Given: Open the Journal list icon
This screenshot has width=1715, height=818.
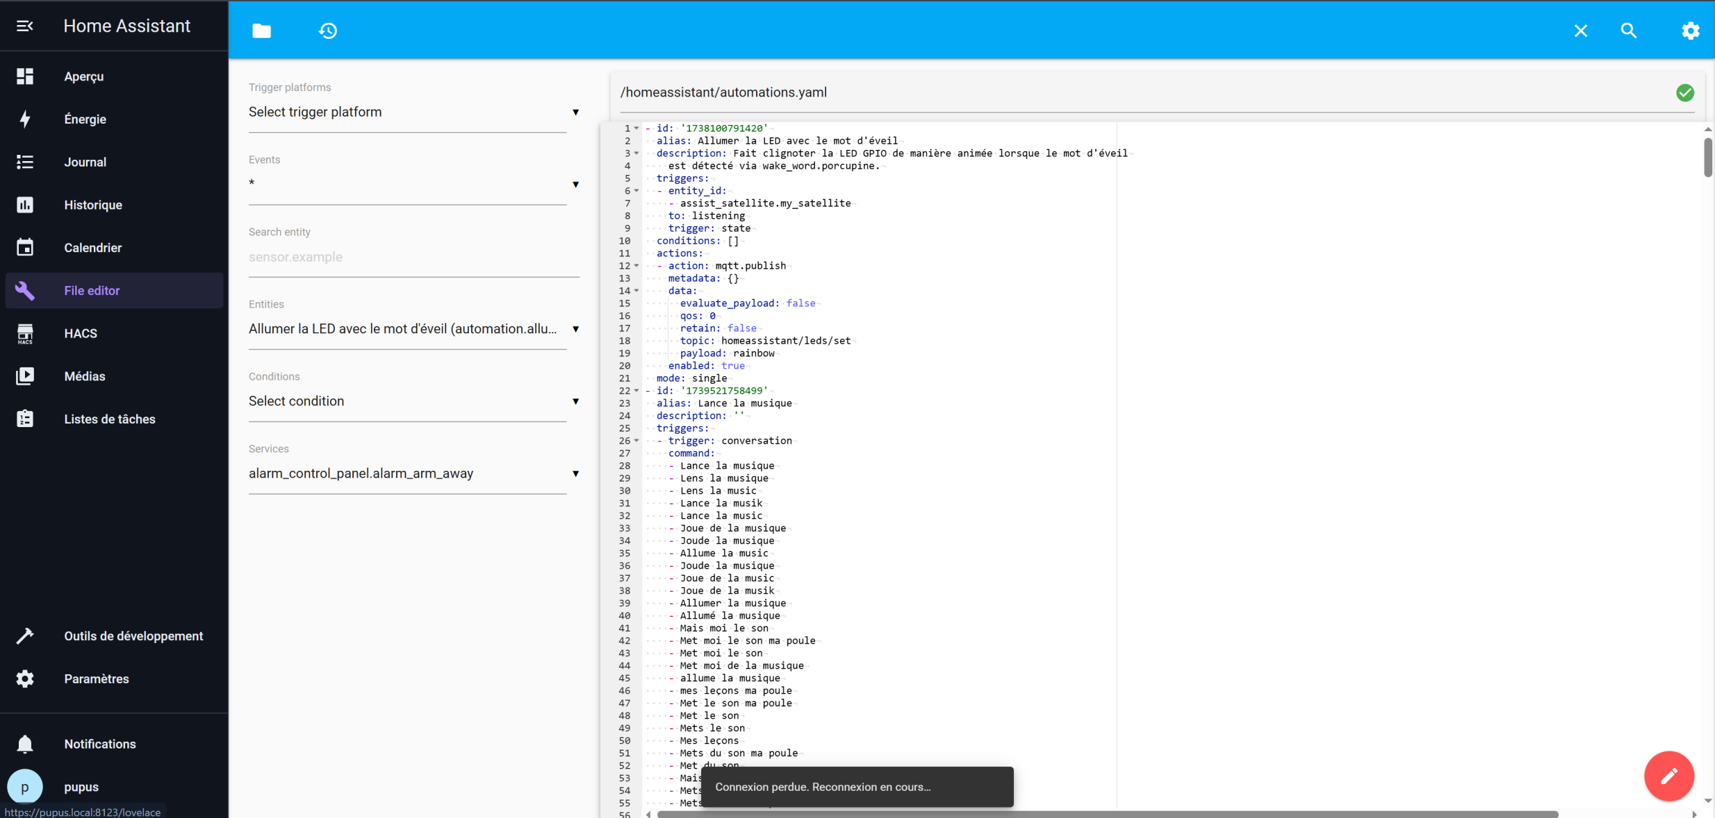Looking at the screenshot, I should click(x=25, y=162).
